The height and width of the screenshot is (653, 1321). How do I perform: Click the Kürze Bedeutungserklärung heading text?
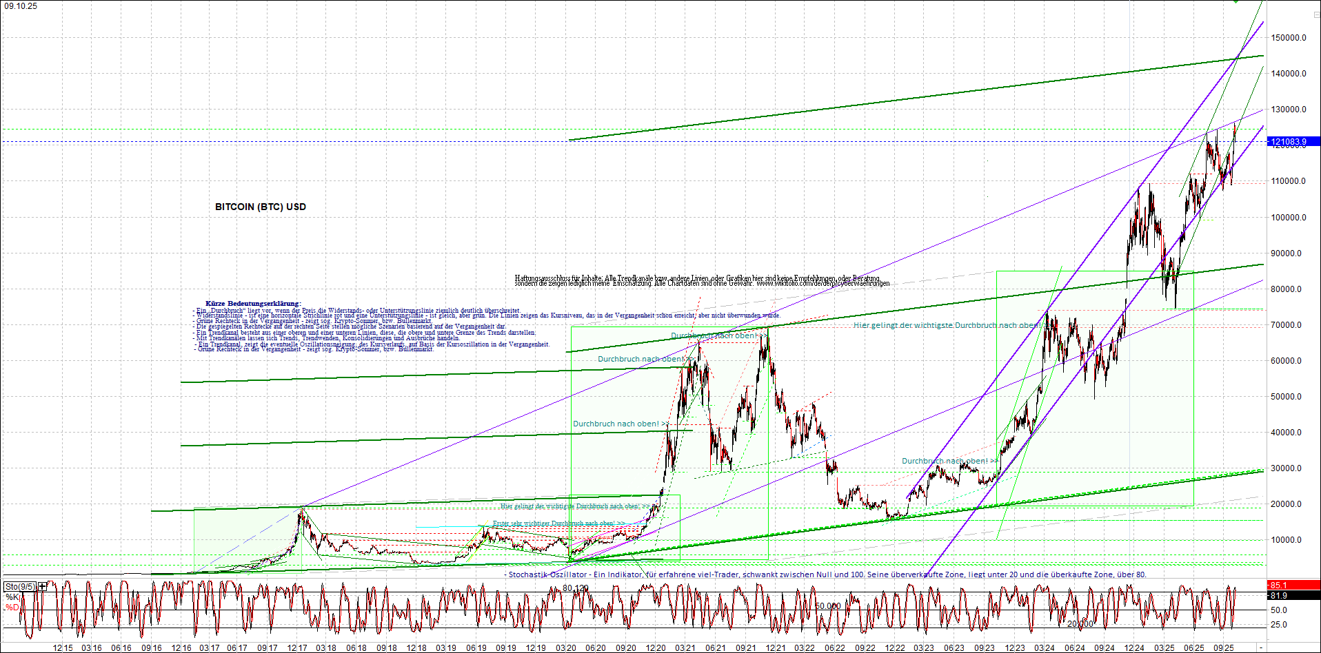253,302
